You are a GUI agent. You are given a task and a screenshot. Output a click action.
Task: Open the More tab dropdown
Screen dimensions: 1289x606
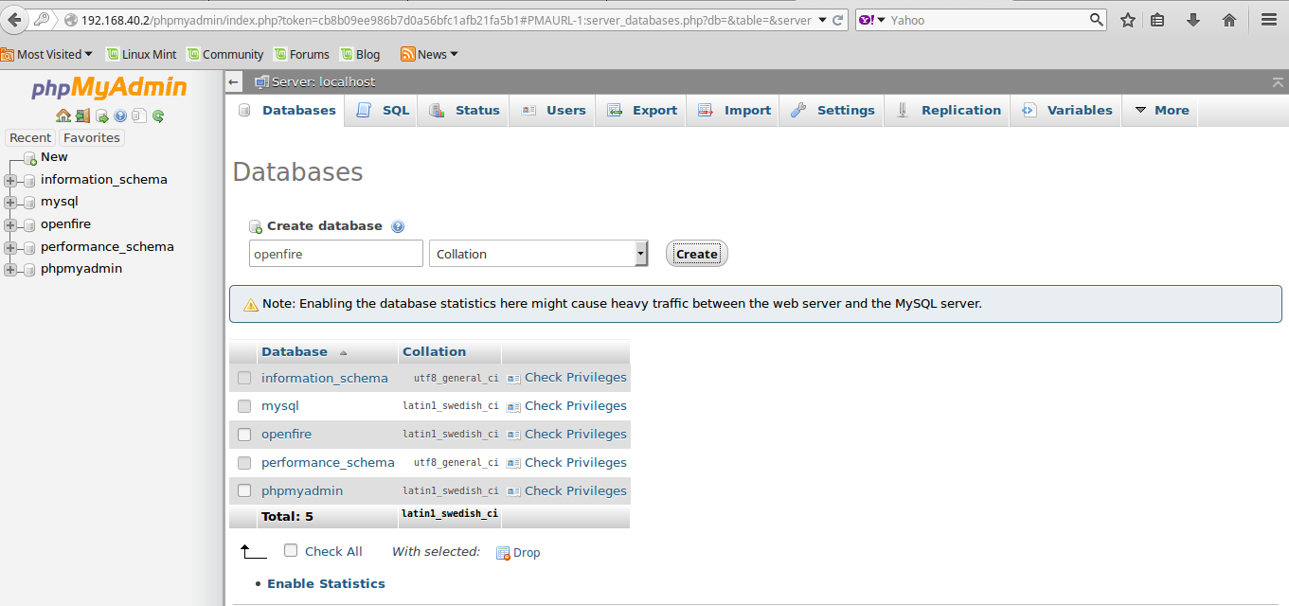click(x=1161, y=110)
